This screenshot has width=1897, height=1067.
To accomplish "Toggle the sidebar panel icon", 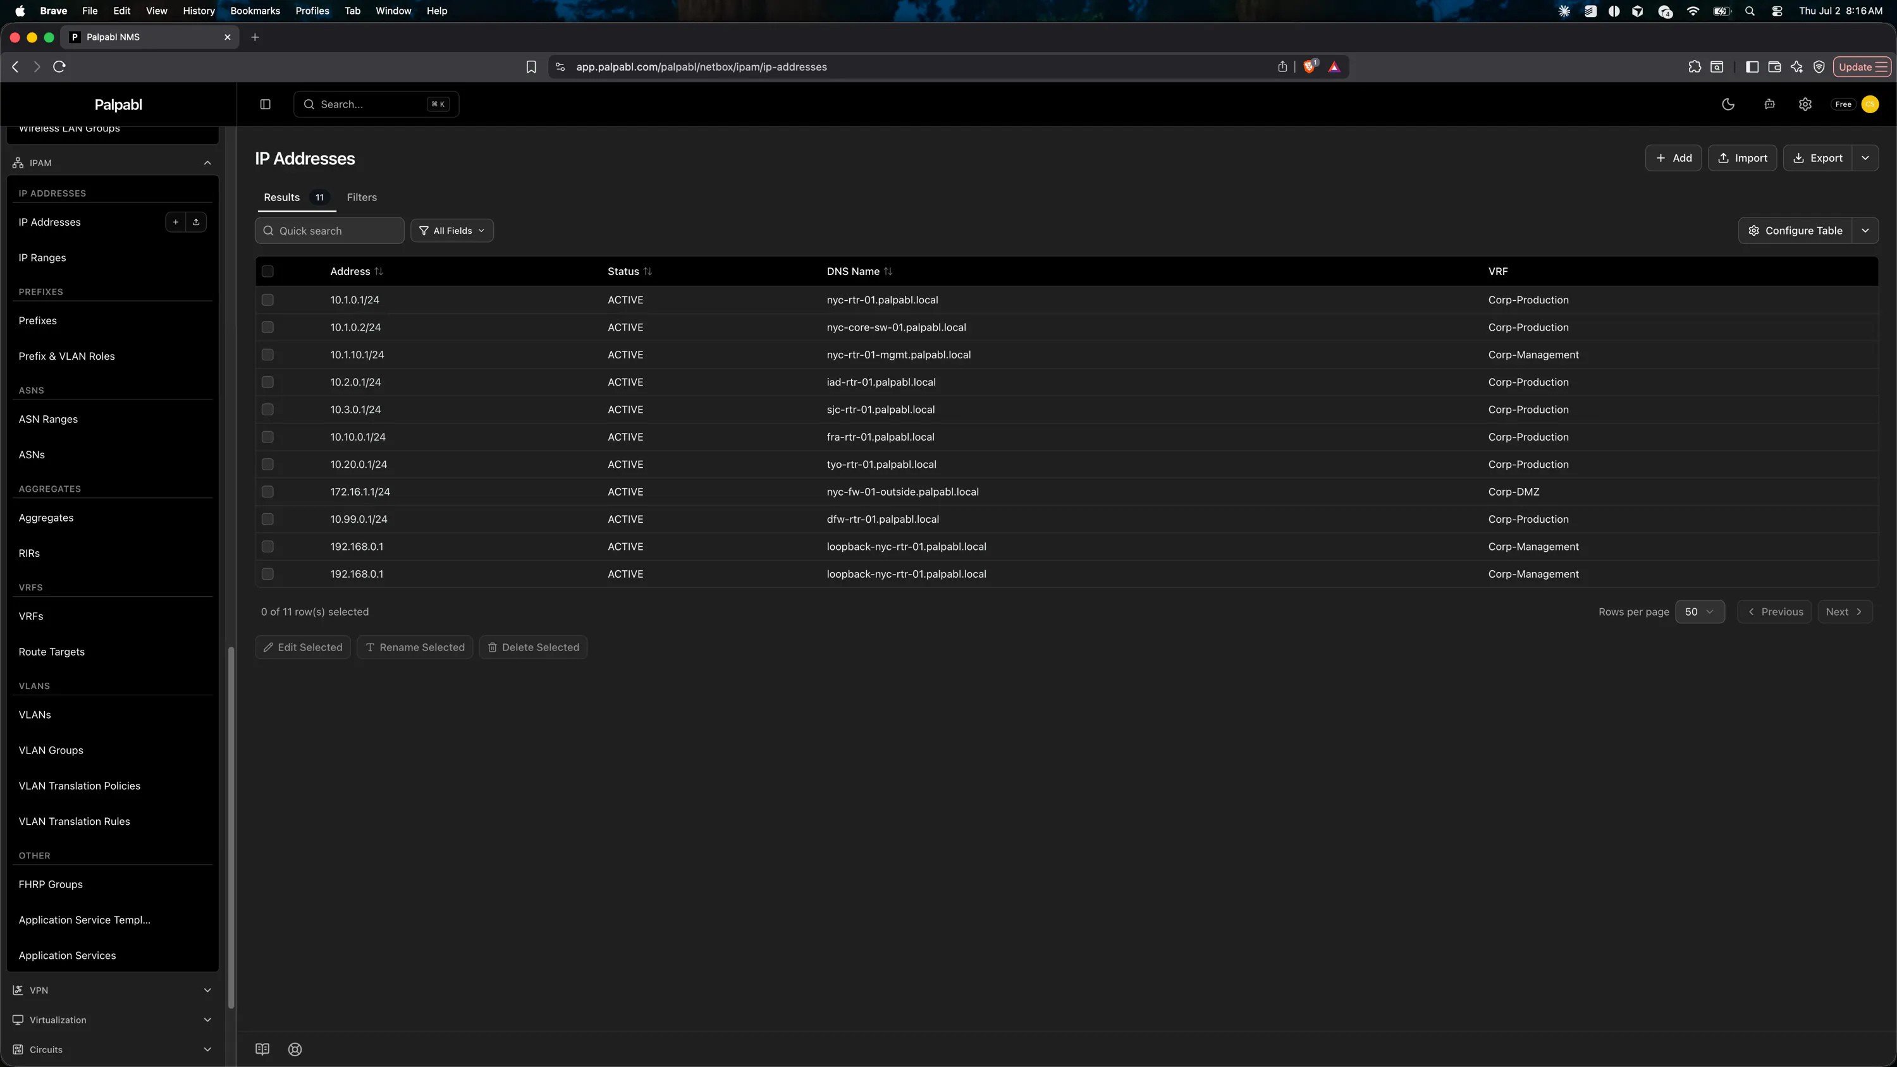I will click(265, 104).
